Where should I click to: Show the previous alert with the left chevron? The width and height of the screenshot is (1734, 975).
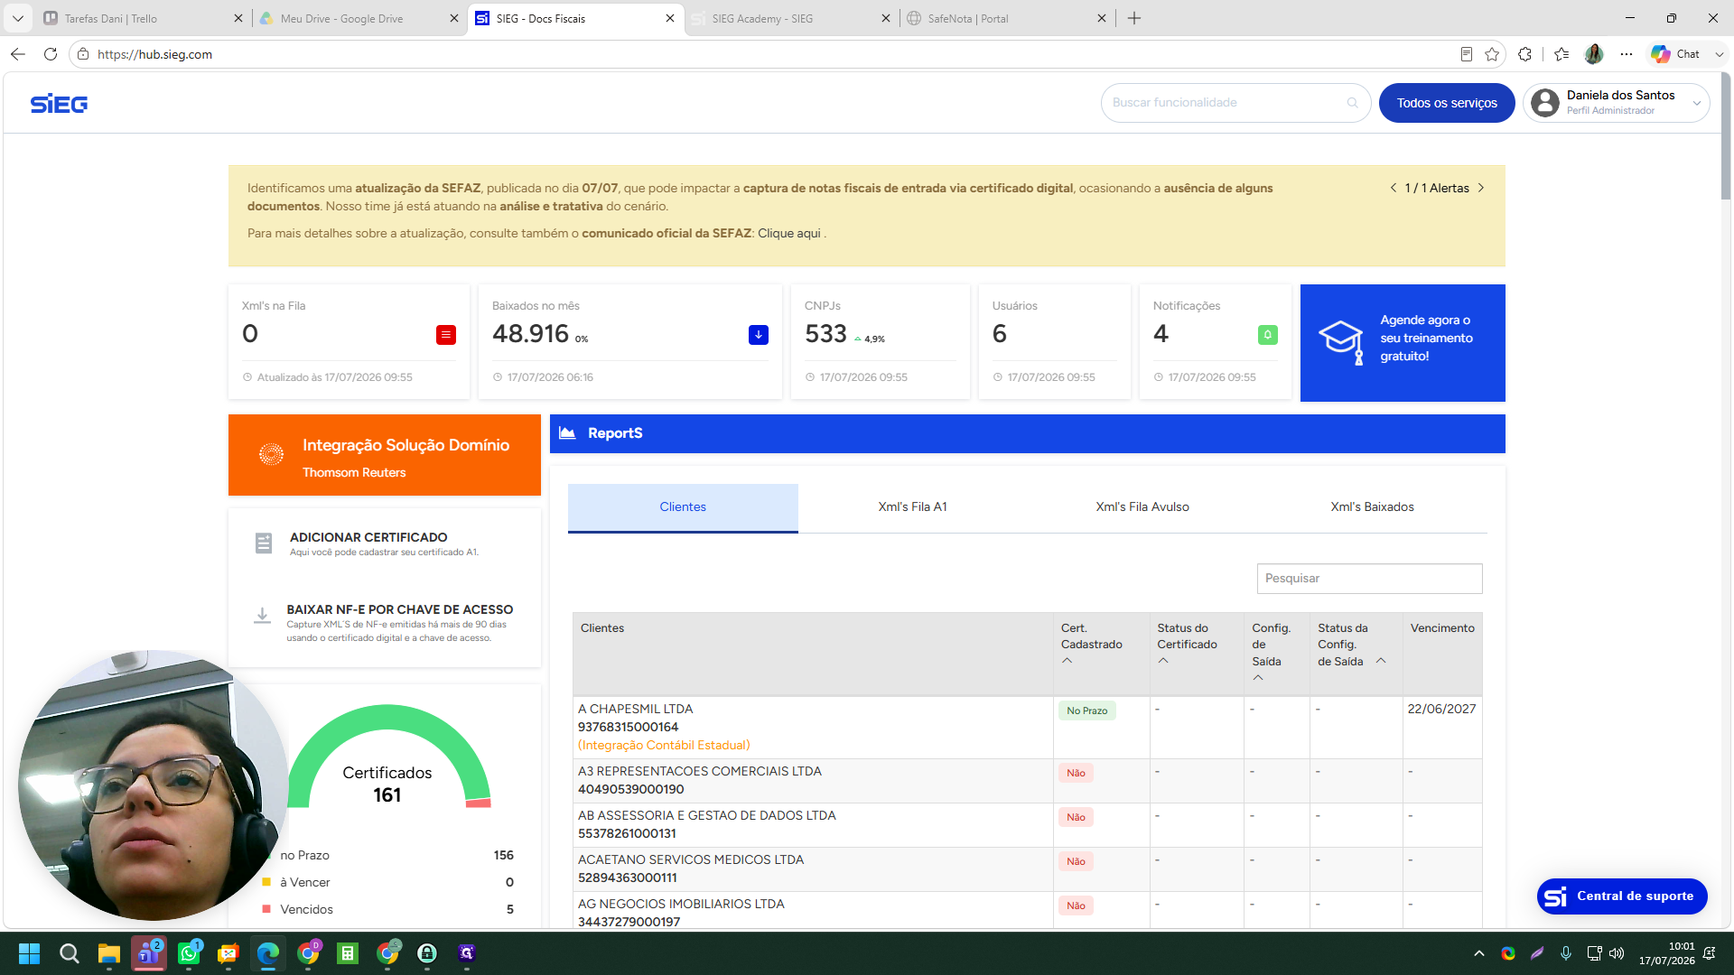click(x=1394, y=188)
